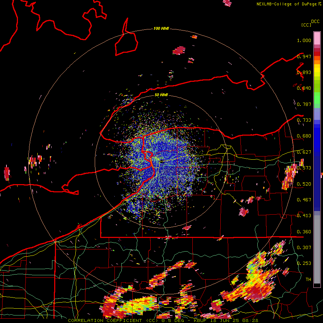Select the 0.307 value on the color scale

click(304, 248)
